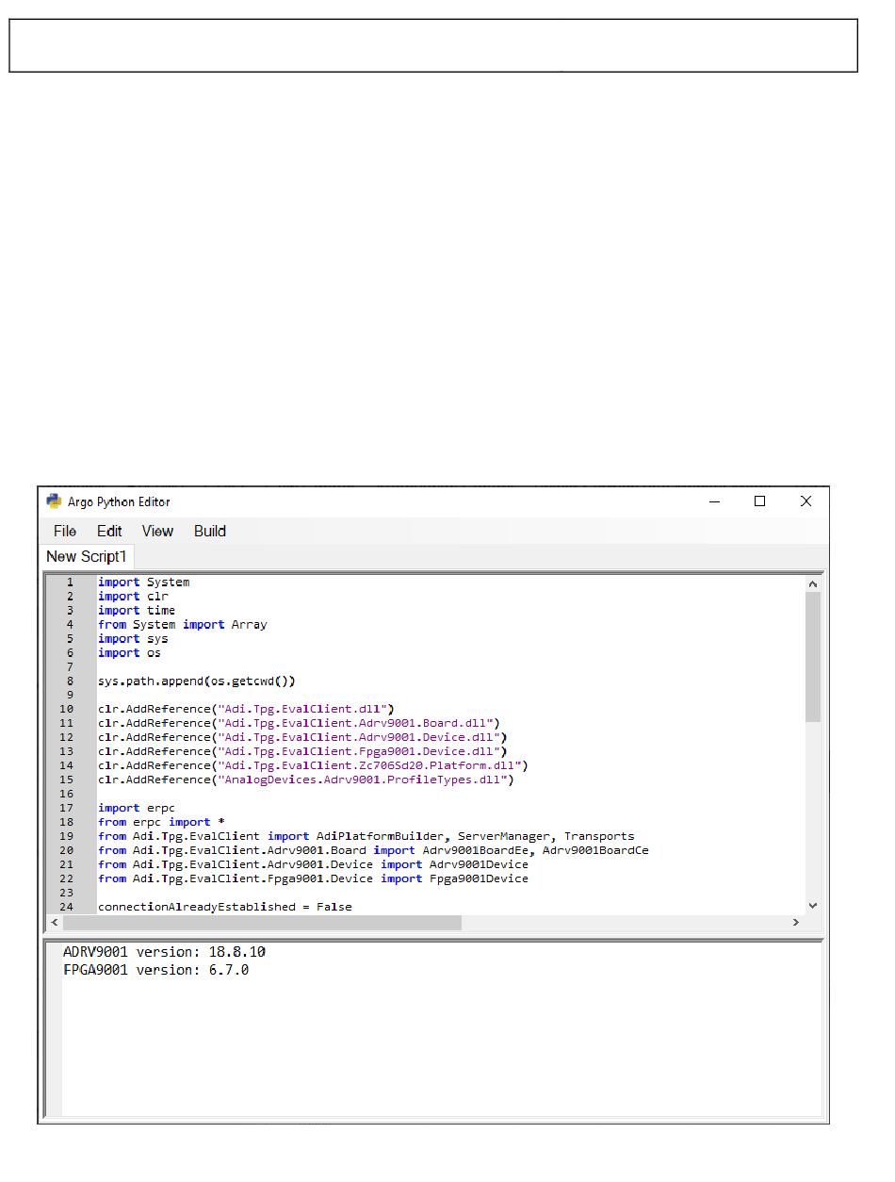
Task: Click the line 'import time'
Action: (x=137, y=610)
